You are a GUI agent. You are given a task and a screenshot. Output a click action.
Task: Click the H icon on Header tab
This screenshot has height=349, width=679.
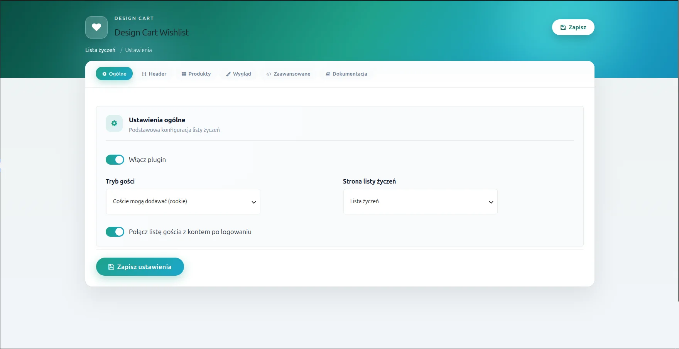pos(144,74)
